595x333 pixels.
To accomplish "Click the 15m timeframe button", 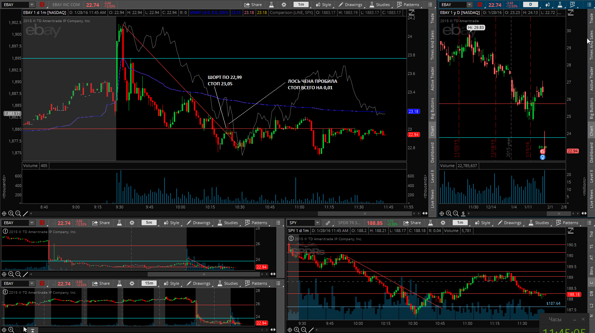I will click(x=149, y=283).
